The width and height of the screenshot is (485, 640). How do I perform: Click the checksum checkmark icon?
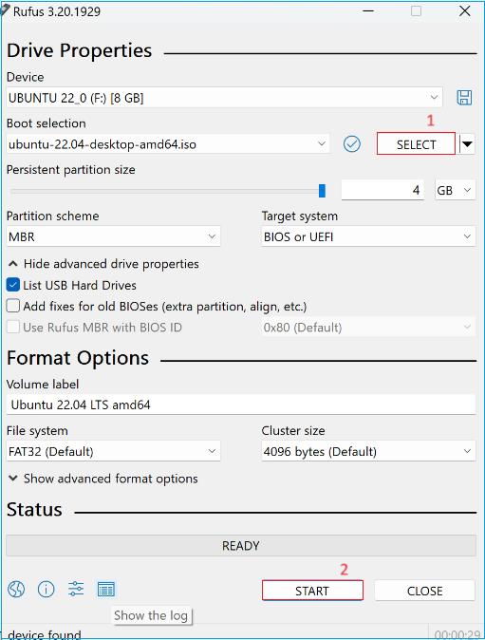pyautogui.click(x=351, y=144)
